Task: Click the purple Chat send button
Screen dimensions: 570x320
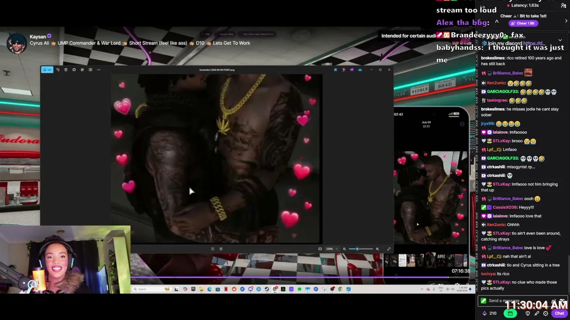Action: [559, 313]
